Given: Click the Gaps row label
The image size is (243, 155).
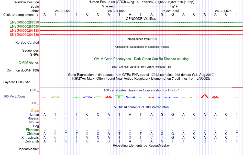Looking at the screenshot, I should (x=35, y=111).
